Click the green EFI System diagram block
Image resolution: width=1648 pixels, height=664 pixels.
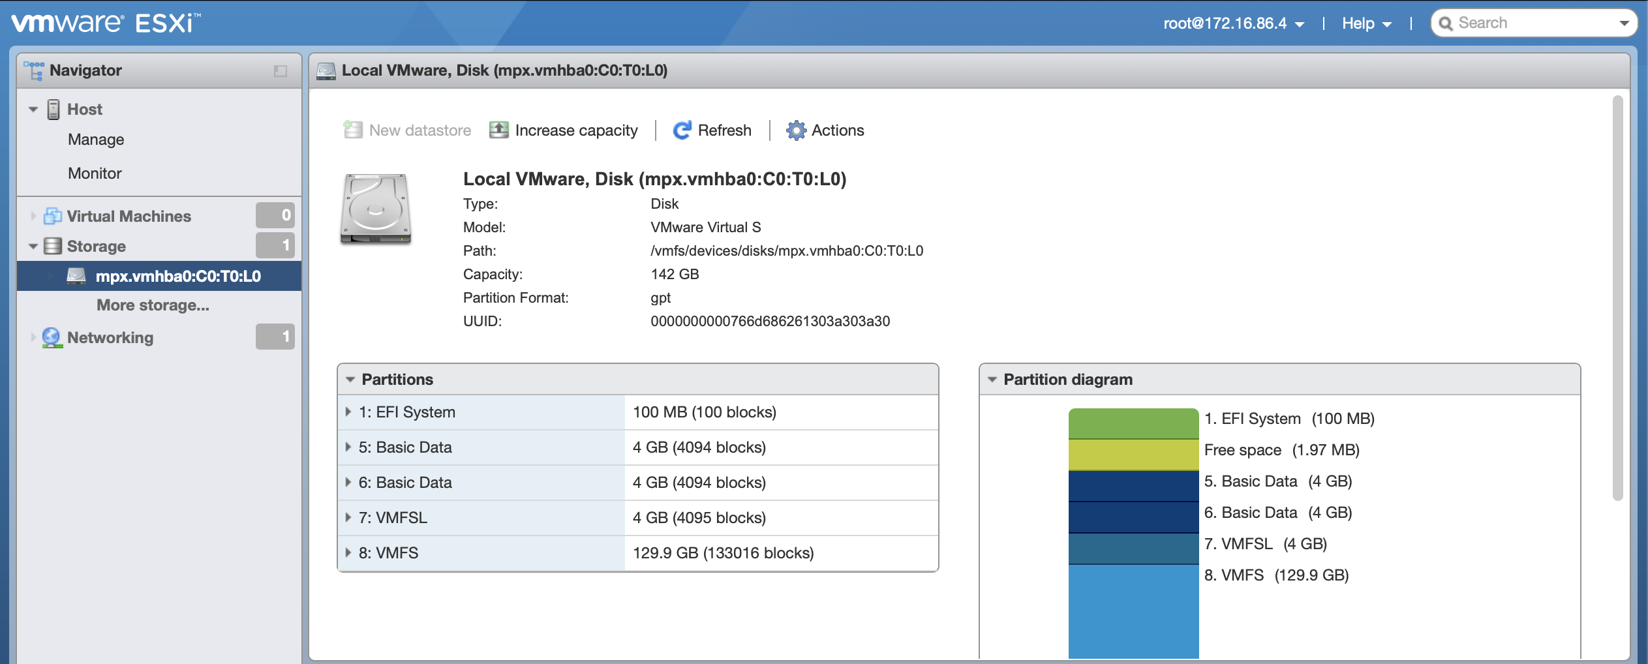(x=1133, y=423)
